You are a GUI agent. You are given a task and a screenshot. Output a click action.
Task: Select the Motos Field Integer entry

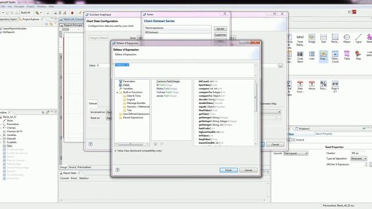[x=167, y=89]
